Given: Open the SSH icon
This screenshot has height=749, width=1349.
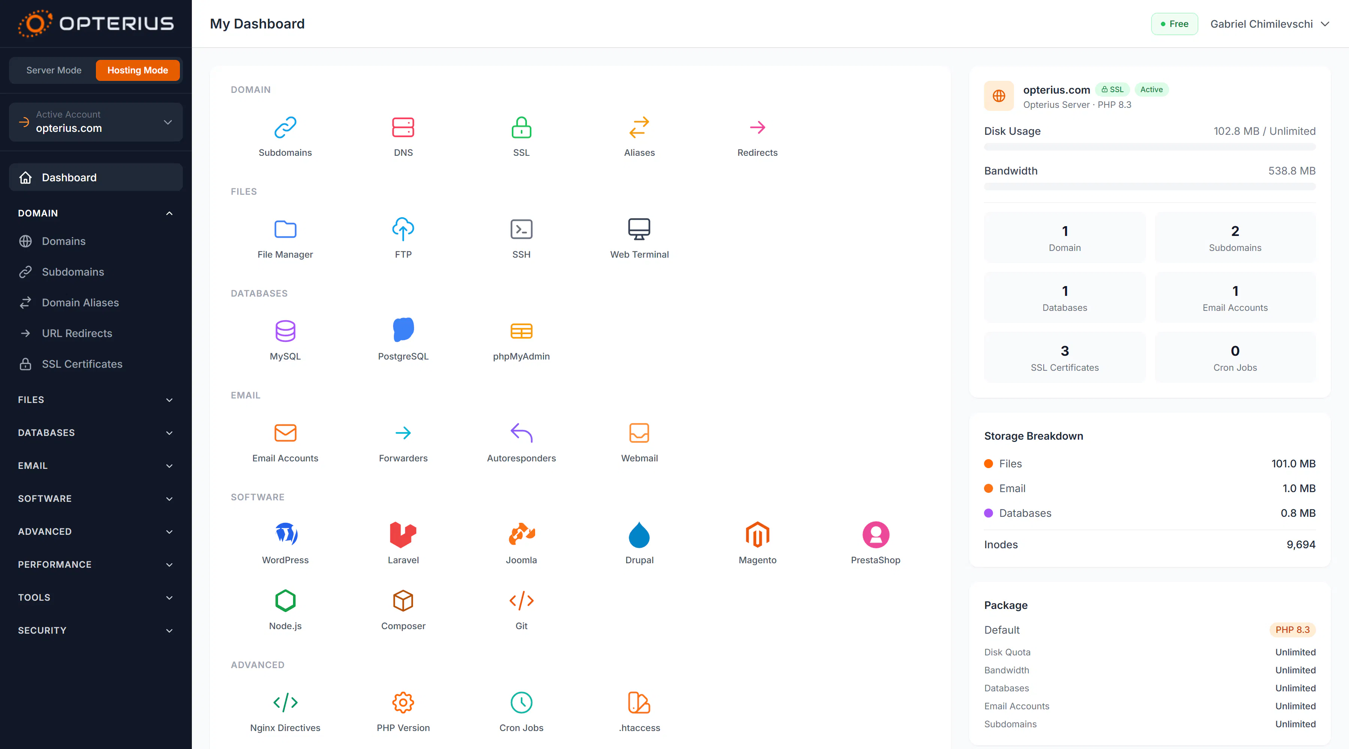Looking at the screenshot, I should 521,229.
